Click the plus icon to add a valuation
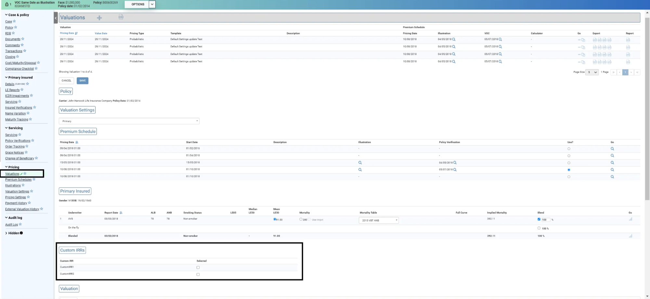Image resolution: width=650 pixels, height=299 pixels. click(x=99, y=18)
